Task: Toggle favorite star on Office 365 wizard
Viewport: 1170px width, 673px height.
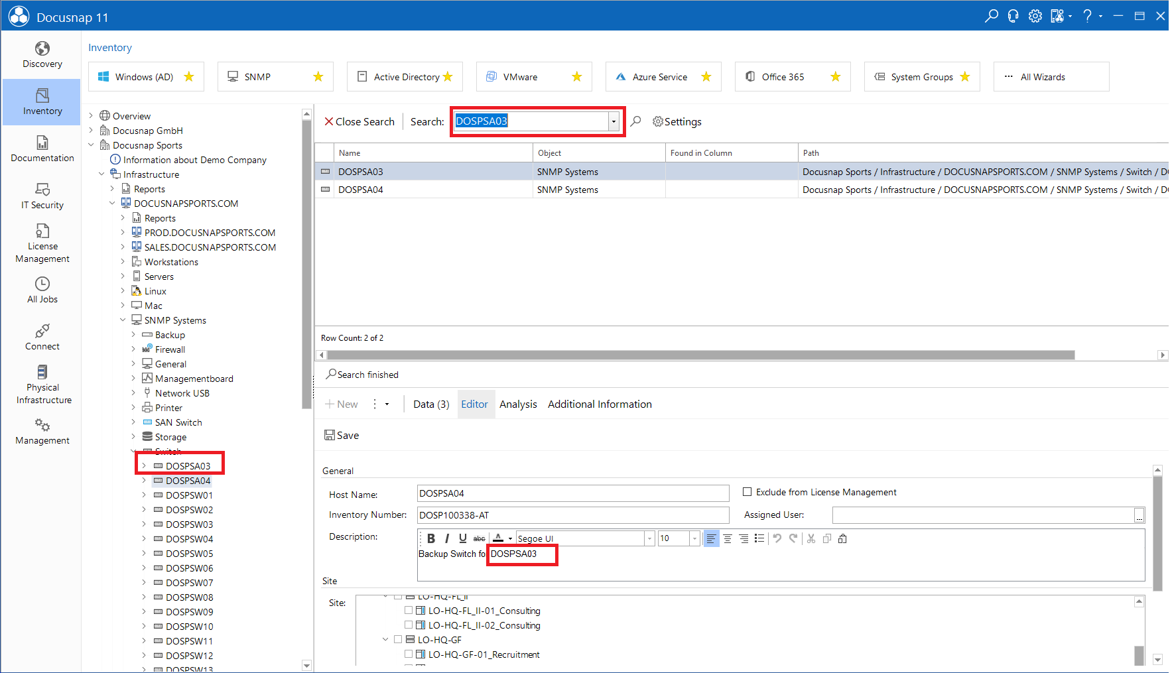Action: tap(836, 77)
